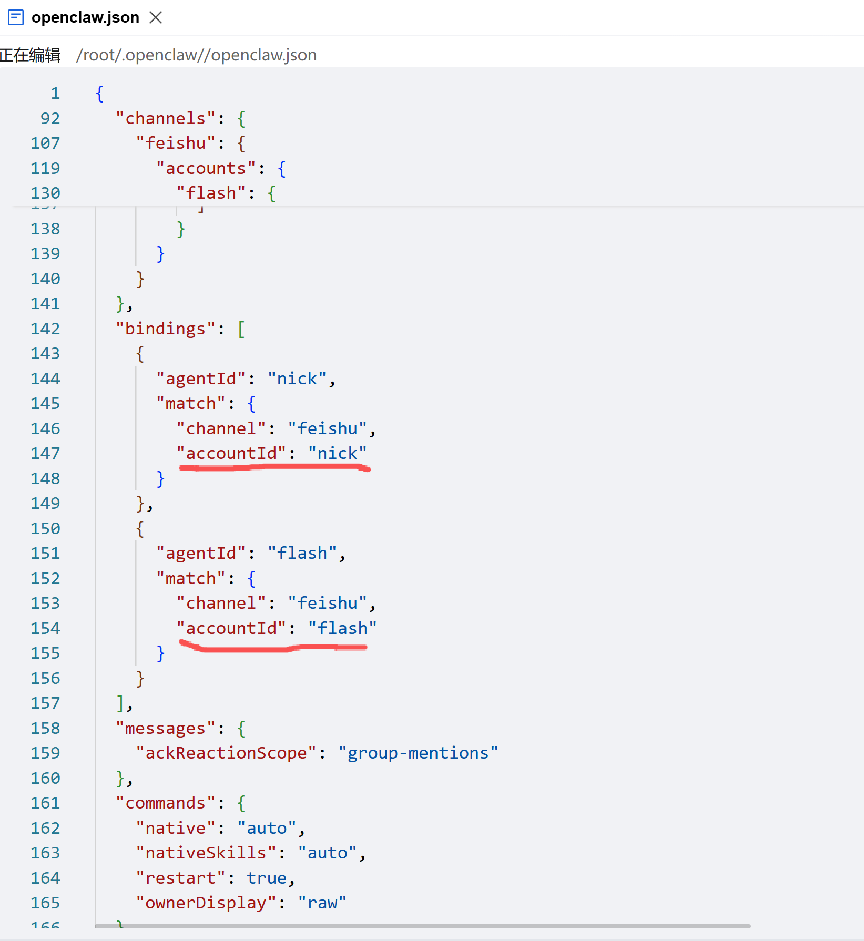The height and width of the screenshot is (941, 864).
Task: Click line number 165 in the gutter
Action: point(45,903)
